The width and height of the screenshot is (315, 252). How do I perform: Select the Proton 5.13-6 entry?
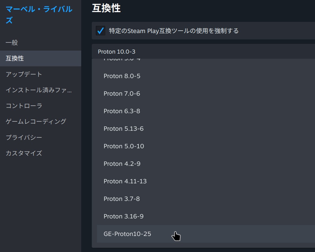click(x=123, y=129)
